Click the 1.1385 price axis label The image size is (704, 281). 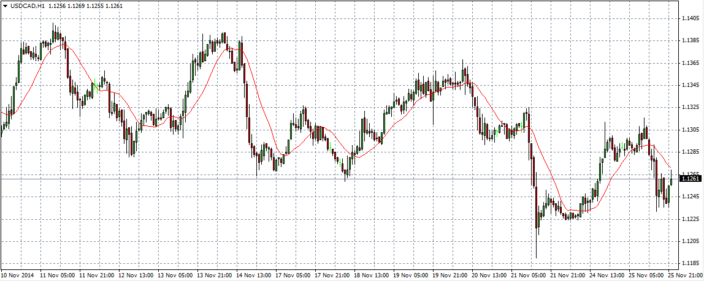[691, 40]
